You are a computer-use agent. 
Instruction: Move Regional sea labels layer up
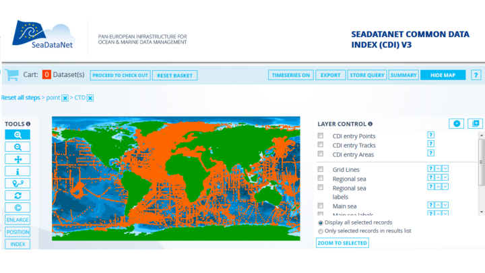pos(438,187)
